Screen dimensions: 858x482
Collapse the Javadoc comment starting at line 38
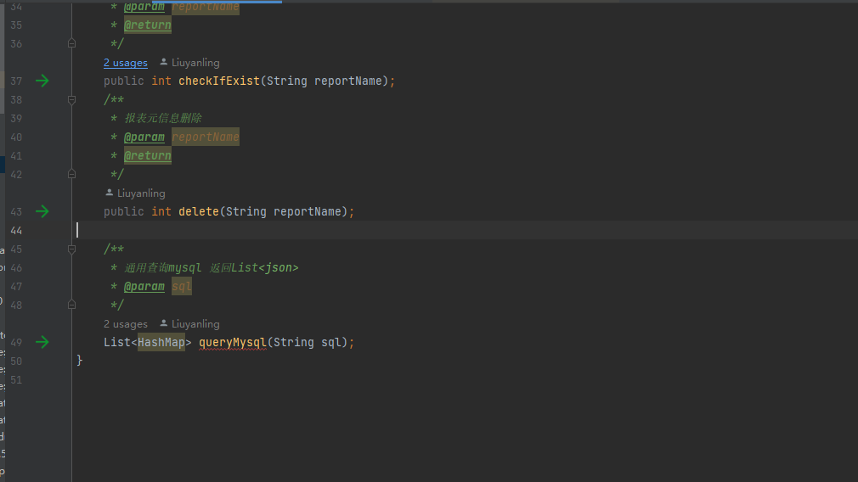[x=72, y=99]
